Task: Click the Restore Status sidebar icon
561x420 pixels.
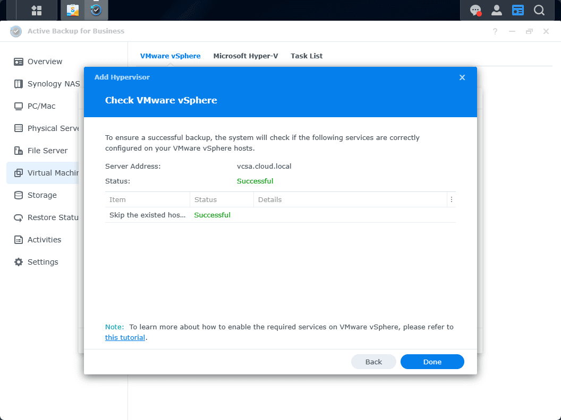Action: pos(18,217)
